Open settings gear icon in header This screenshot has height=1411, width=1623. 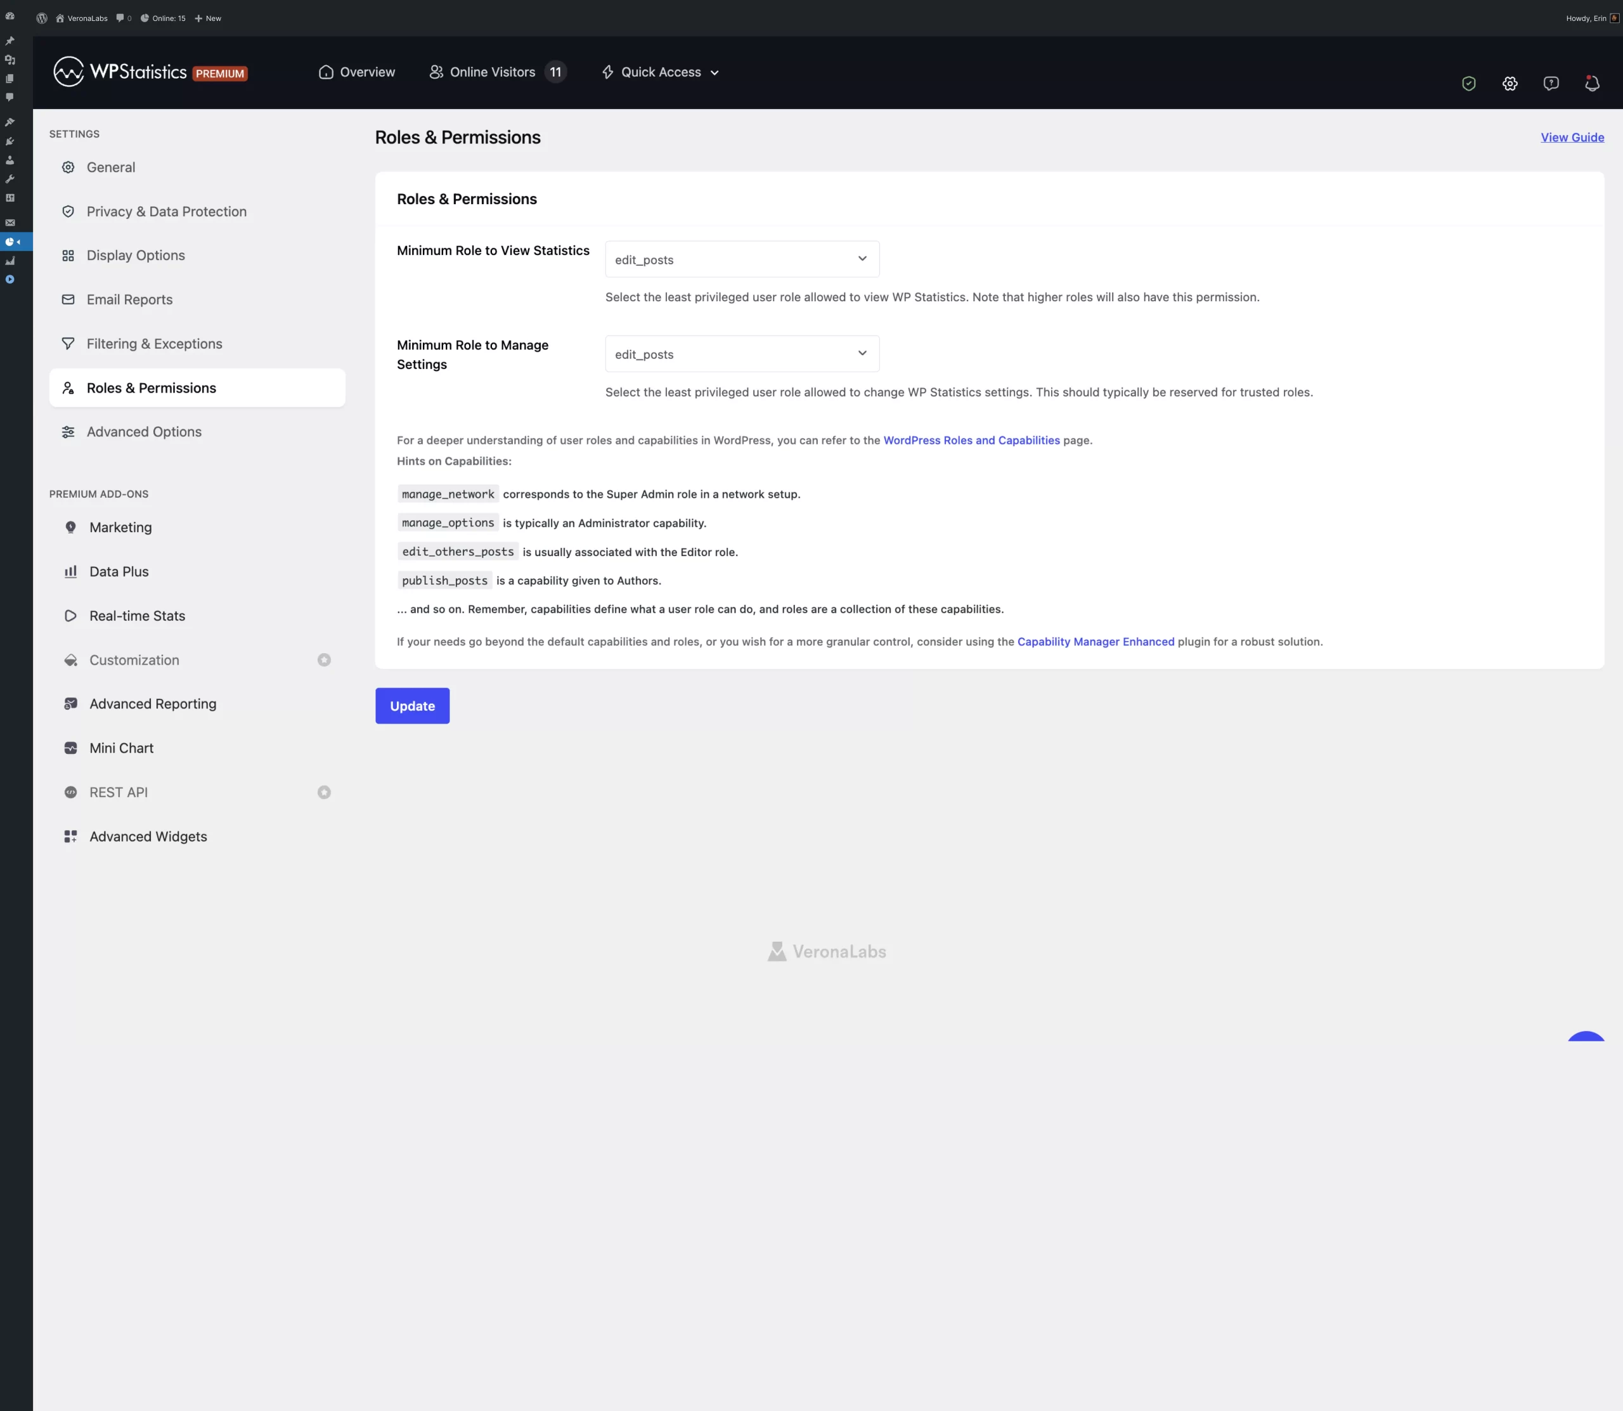tap(1510, 84)
